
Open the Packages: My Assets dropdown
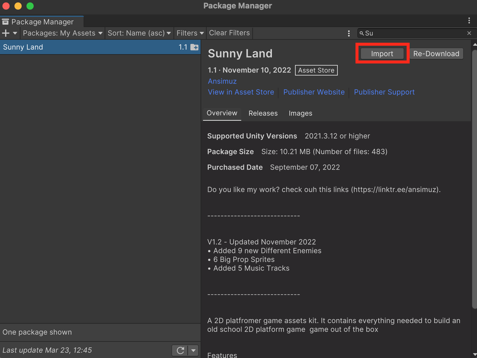(x=63, y=33)
